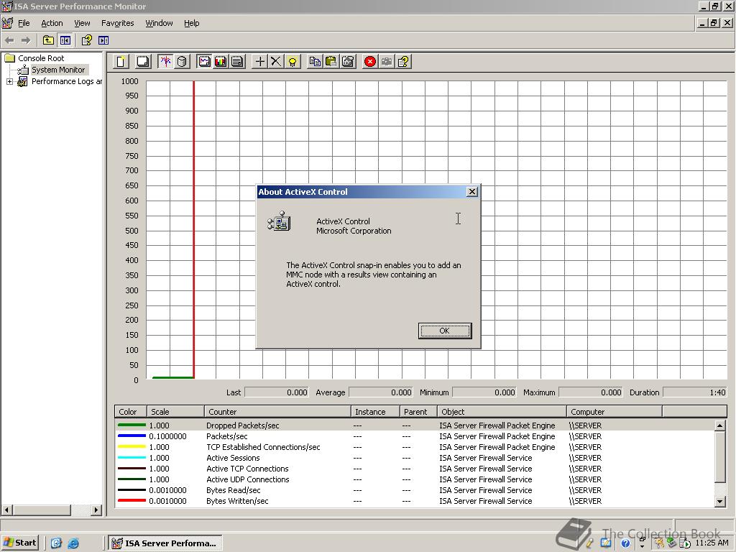The image size is (736, 552).
Task: Select Performance Logs tree node
Action: [67, 82]
